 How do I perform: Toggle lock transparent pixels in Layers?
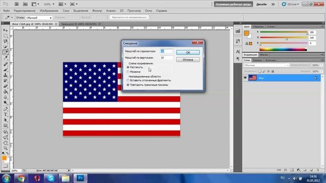coord(260,71)
